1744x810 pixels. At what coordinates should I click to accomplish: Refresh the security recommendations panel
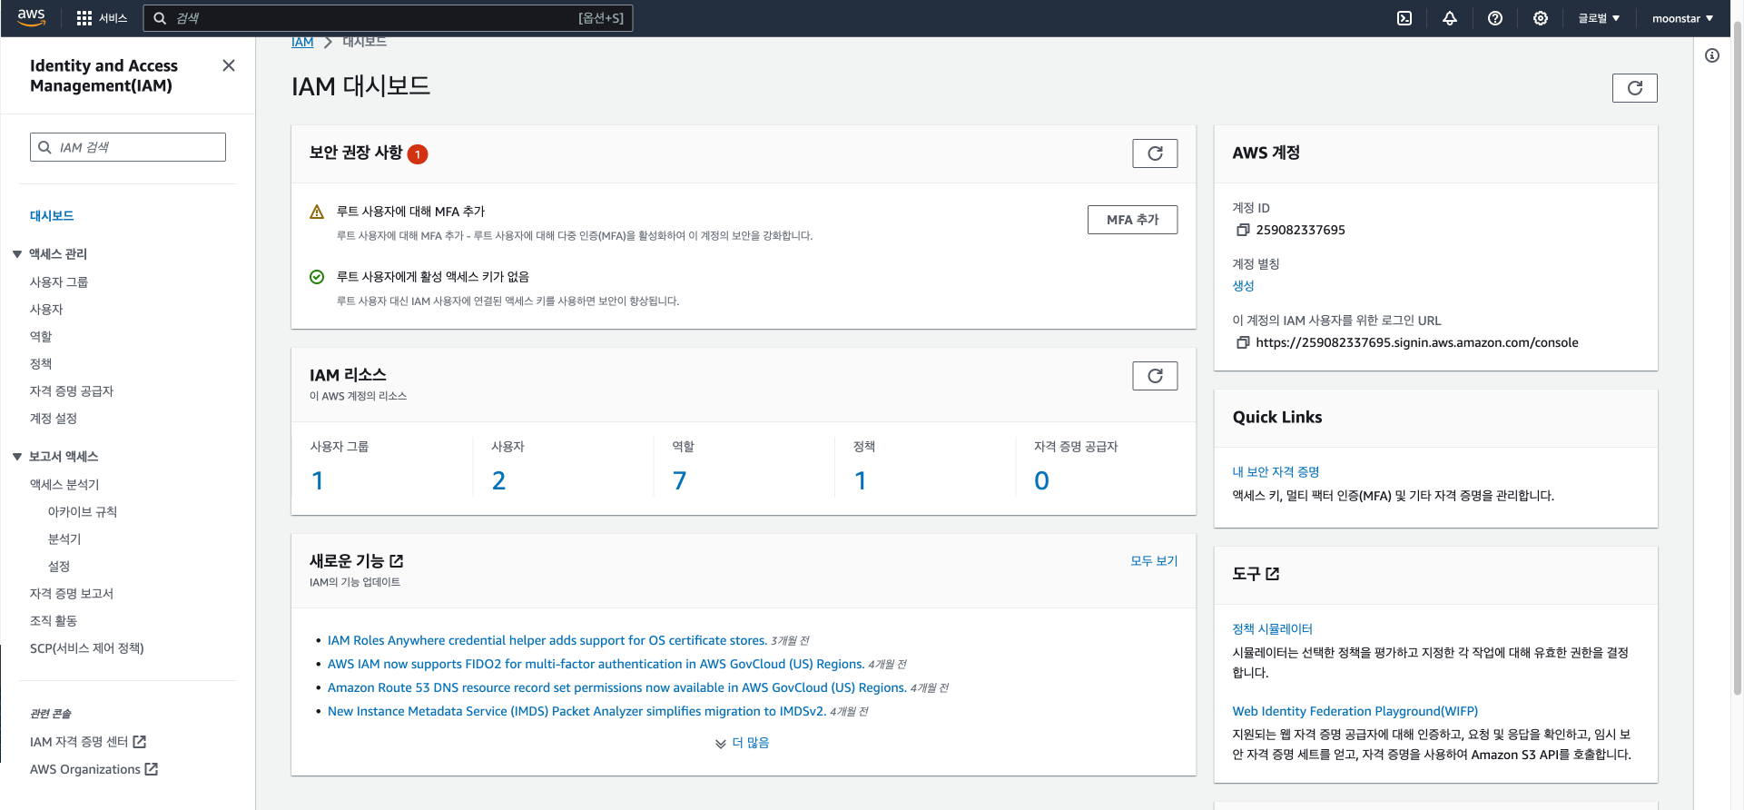click(1155, 153)
